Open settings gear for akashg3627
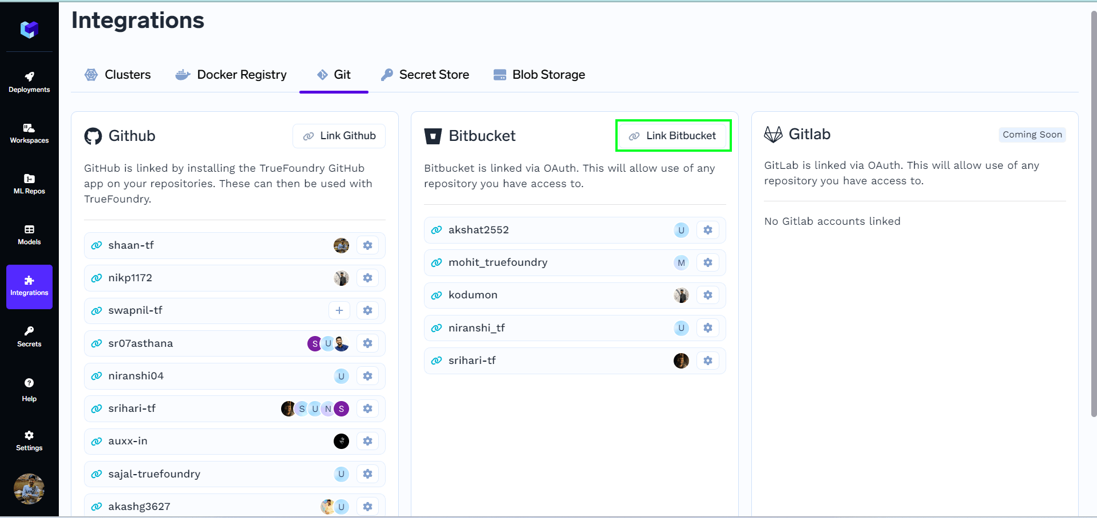 pos(368,507)
